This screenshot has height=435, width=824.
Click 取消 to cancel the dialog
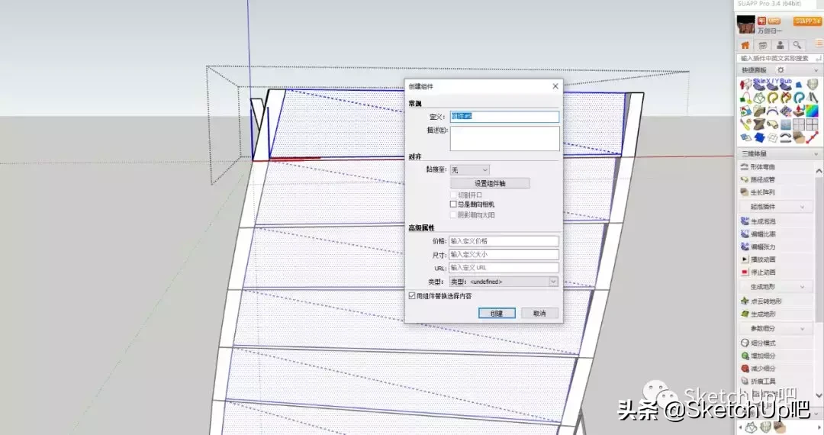[x=539, y=313]
